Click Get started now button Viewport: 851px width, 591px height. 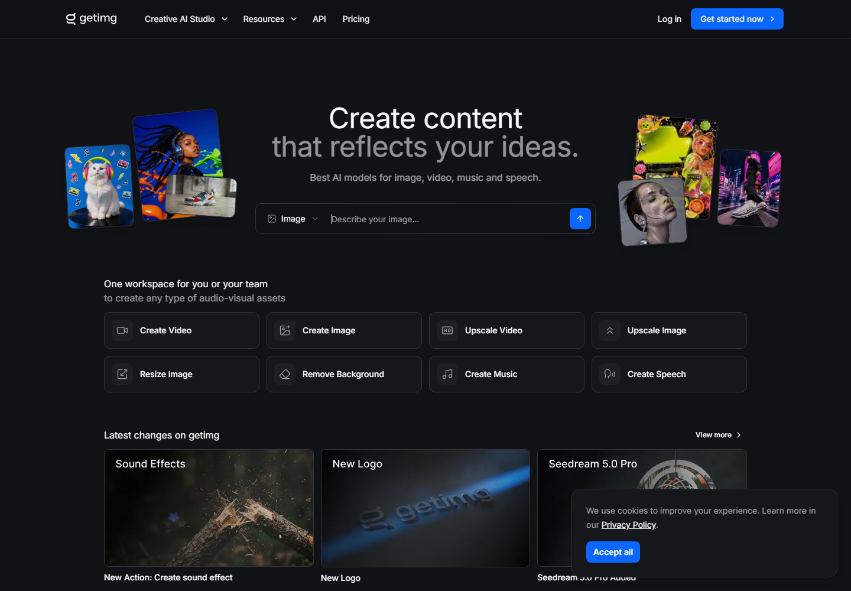[737, 19]
